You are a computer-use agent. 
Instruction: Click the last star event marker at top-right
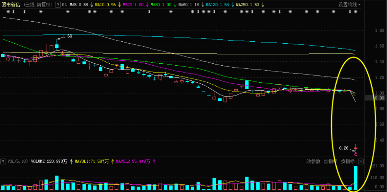coord(355,12)
